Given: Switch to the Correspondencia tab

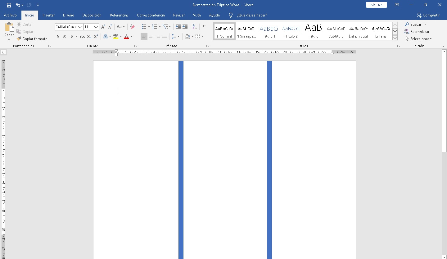Looking at the screenshot, I should point(151,15).
